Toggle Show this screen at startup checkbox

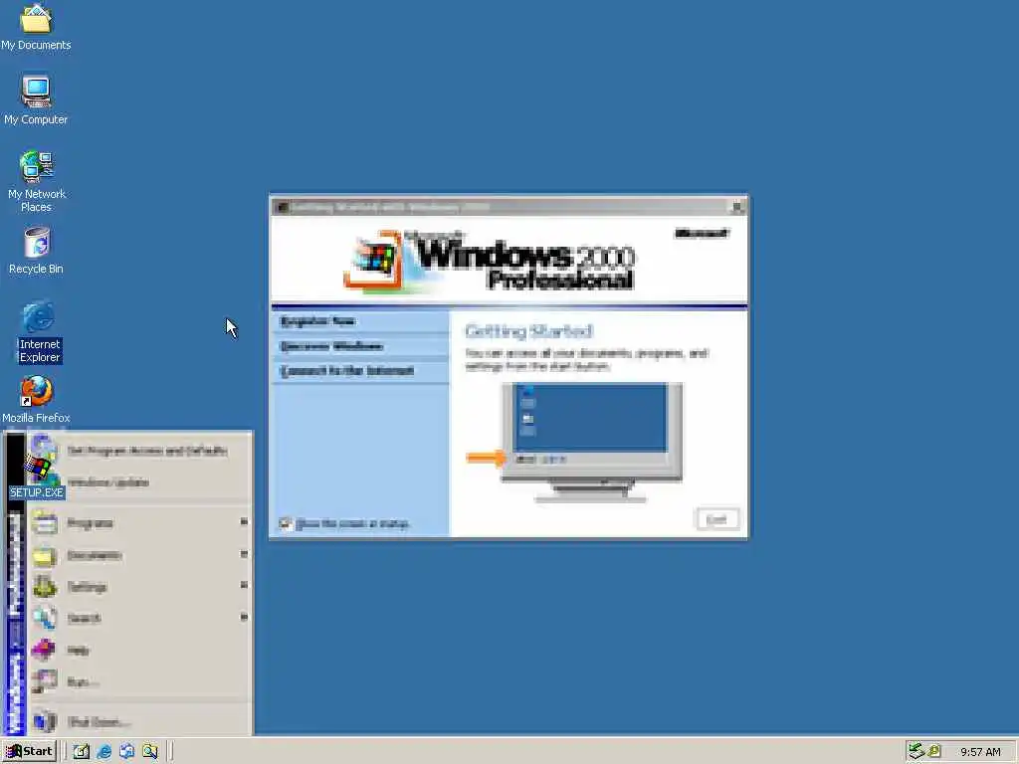286,523
